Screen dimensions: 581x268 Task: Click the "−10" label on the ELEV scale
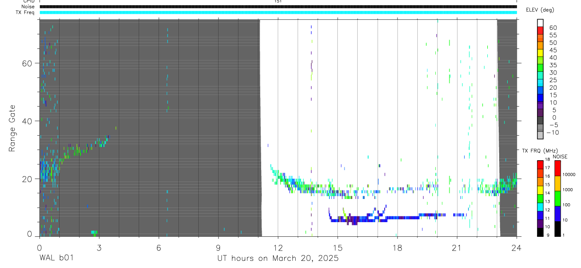point(552,133)
